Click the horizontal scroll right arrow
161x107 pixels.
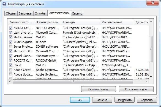pyautogui.click(x=146, y=81)
